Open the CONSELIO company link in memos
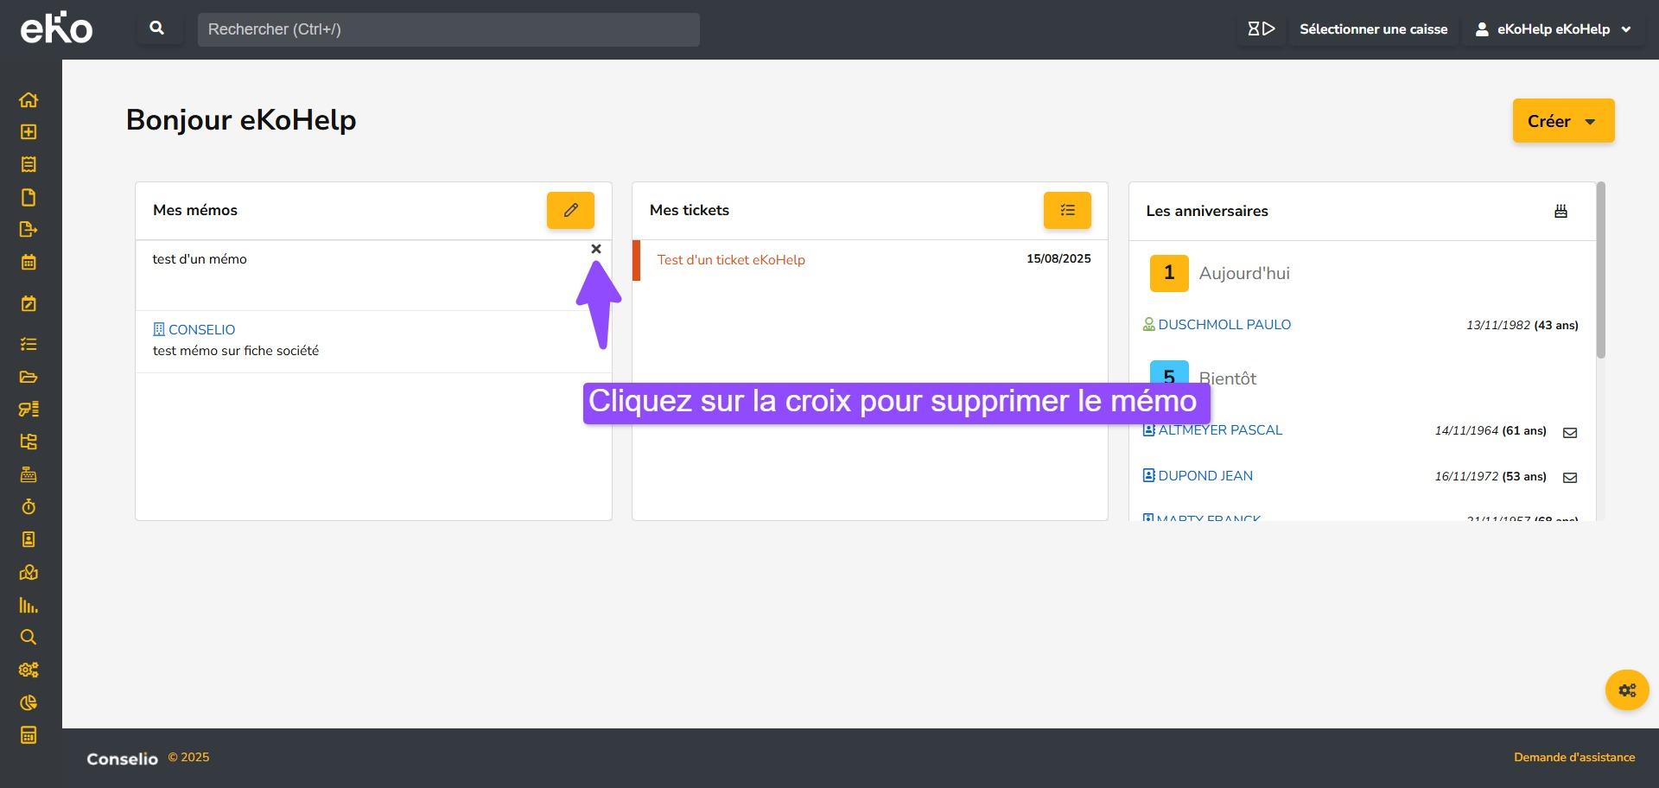This screenshot has height=788, width=1659. 201,330
